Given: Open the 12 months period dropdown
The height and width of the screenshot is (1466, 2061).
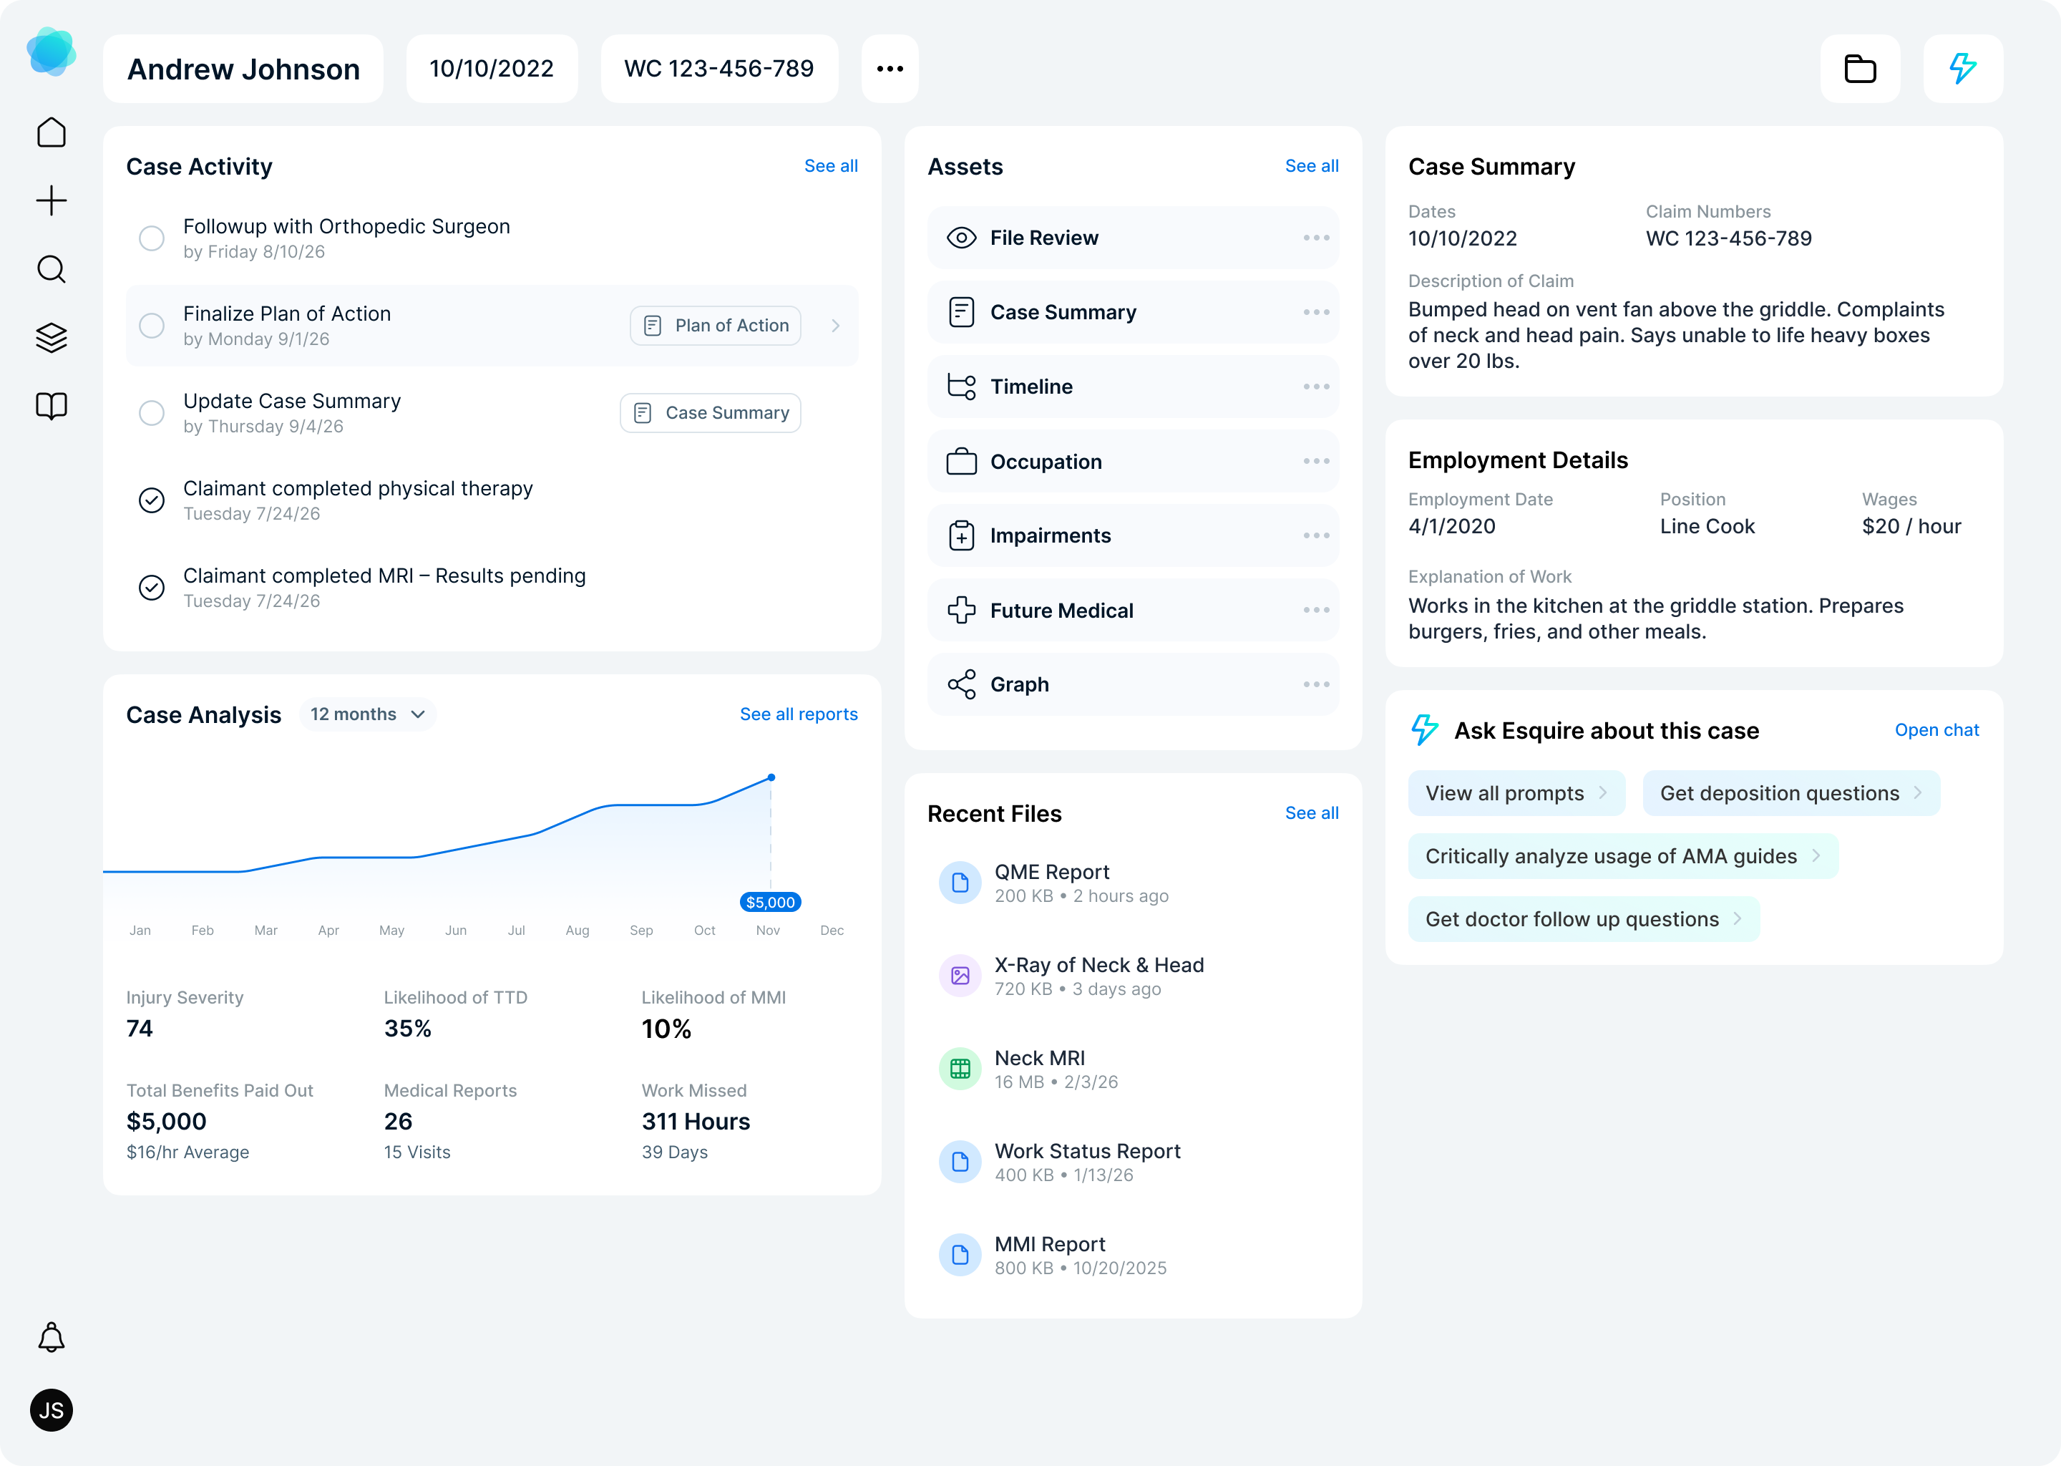Looking at the screenshot, I should tap(367, 714).
